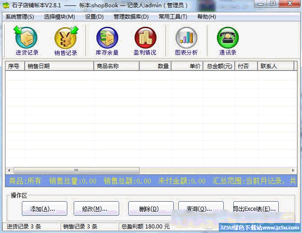This screenshot has height=233, width=302.
Task: Click the scrollbar right arrow
Action: (293, 170)
